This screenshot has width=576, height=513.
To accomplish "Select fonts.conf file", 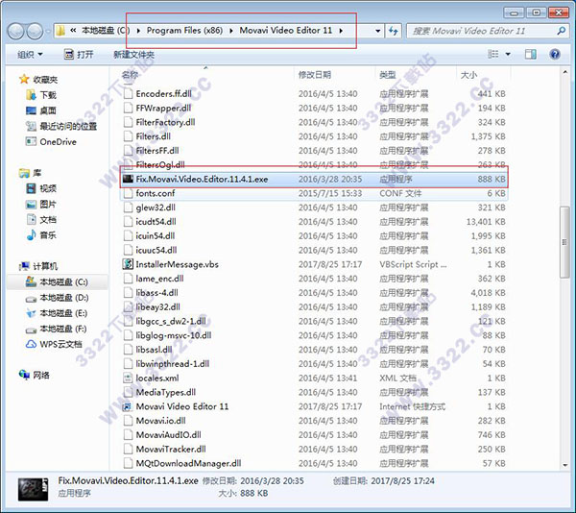I will [x=315, y=193].
